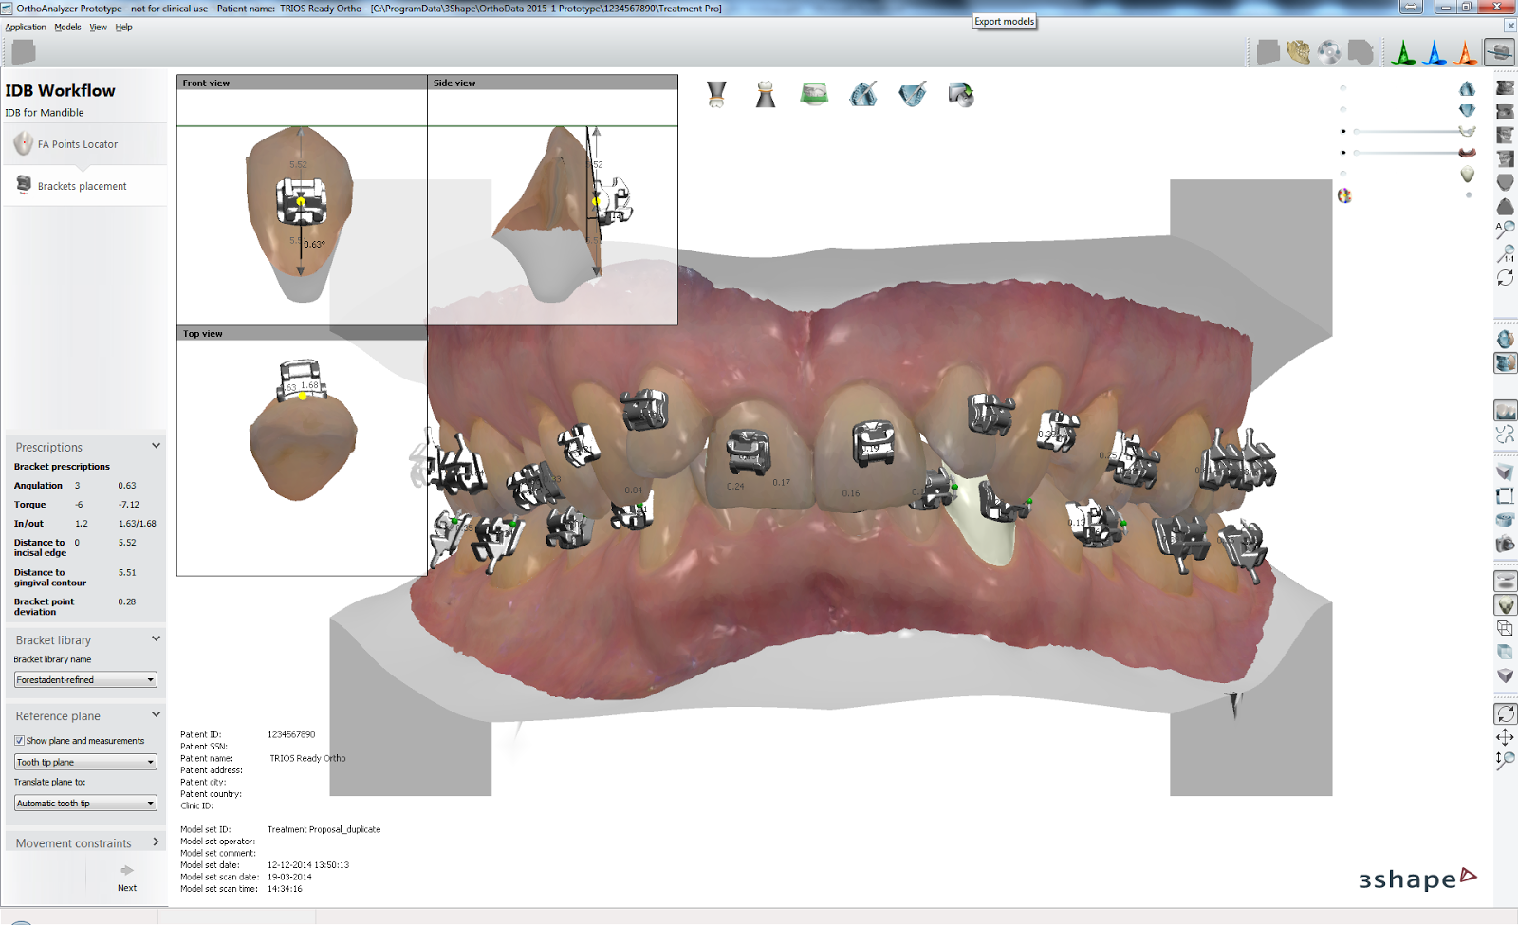Expand the Movement constraints section
1518x925 pixels.
pos(156,842)
